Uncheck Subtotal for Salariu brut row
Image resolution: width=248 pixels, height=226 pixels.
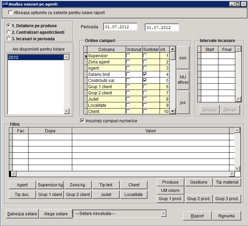point(145,74)
